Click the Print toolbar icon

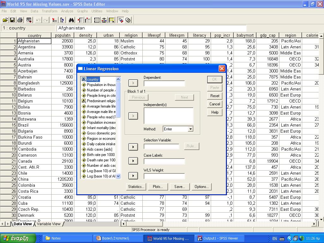click(20, 20)
